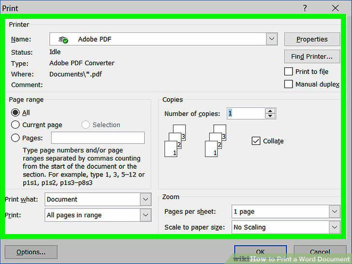Click the Cancel button
Viewport: 352px width, 264px height.
tap(320, 252)
